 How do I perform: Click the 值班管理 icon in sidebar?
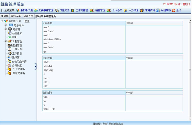[10, 45]
